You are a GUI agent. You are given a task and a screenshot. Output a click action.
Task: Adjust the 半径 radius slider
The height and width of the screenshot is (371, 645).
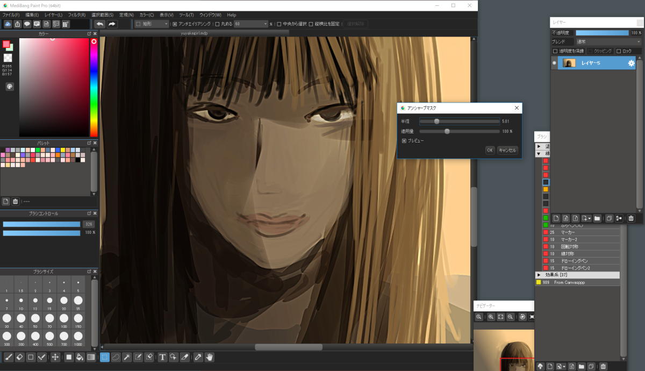(459, 122)
